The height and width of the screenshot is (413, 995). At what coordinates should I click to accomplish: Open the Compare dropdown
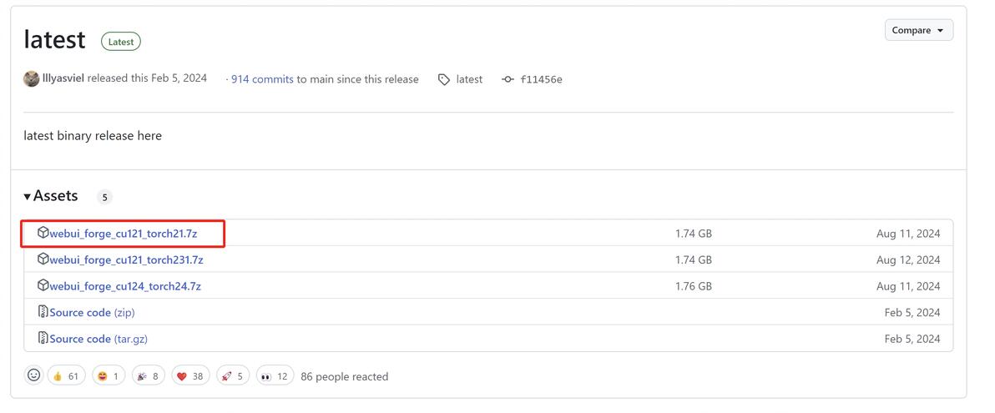918,30
